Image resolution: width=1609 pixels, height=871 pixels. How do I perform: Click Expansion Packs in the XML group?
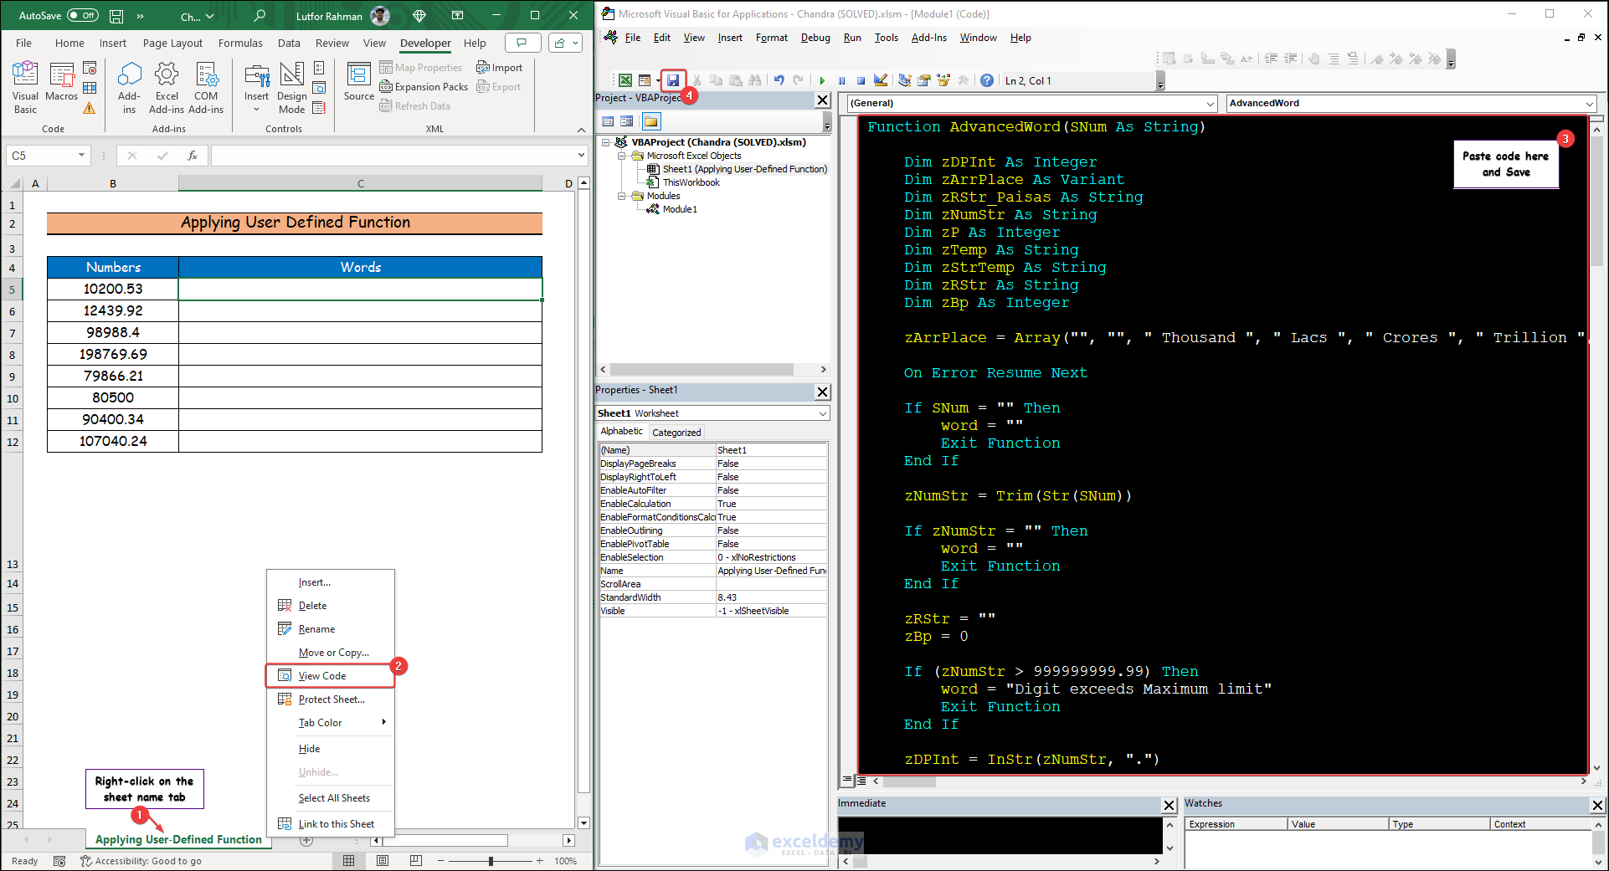424,87
